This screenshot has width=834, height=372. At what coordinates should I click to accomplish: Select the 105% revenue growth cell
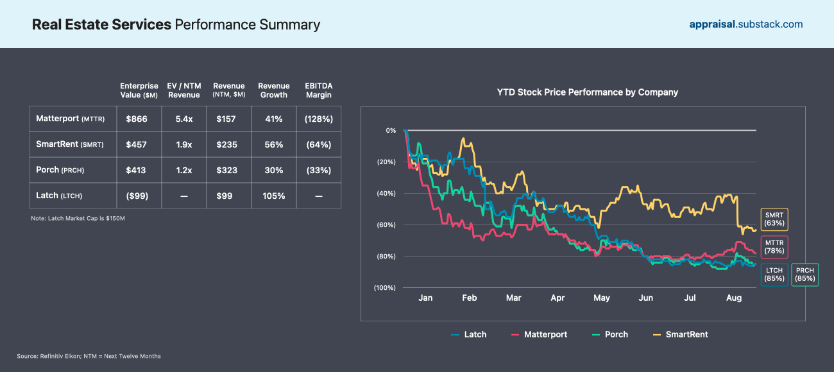click(274, 196)
